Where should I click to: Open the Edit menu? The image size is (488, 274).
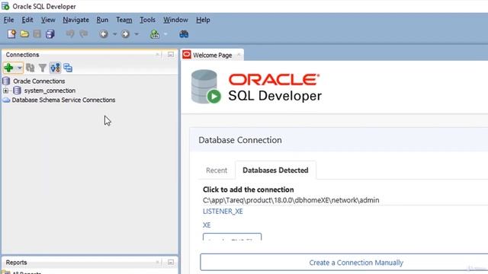27,20
